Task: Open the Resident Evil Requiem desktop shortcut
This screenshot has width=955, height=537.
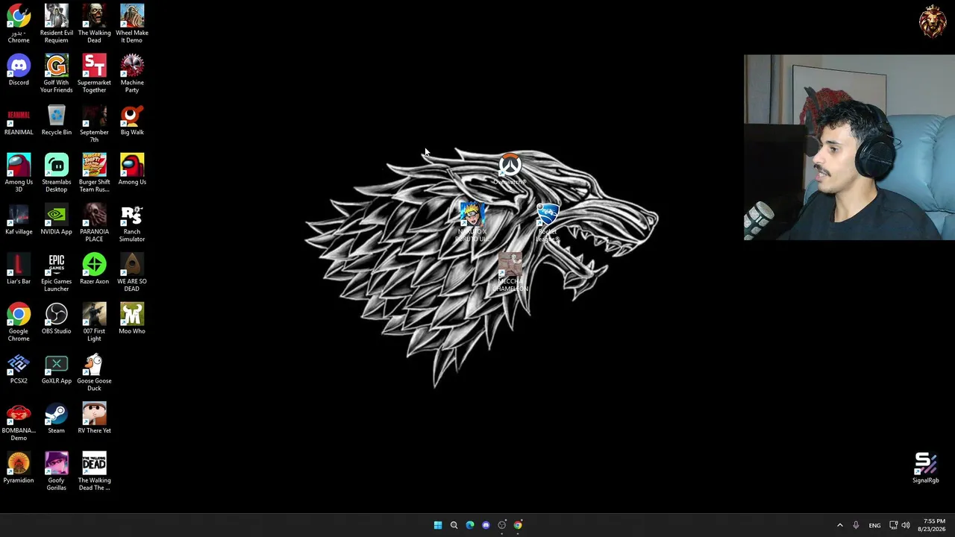Action: (x=57, y=23)
